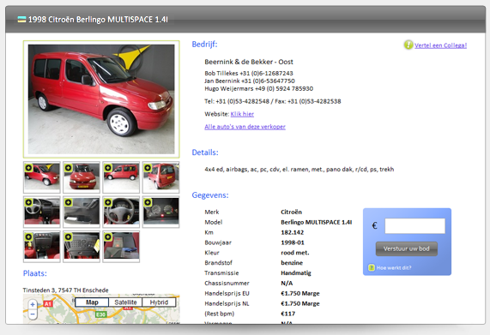
Task: Click the Brandstof value 'benzine'
Action: pyautogui.click(x=292, y=263)
